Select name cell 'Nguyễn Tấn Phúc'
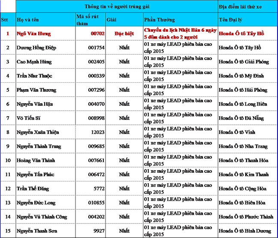This screenshot has width=278, height=238. [x=45, y=174]
